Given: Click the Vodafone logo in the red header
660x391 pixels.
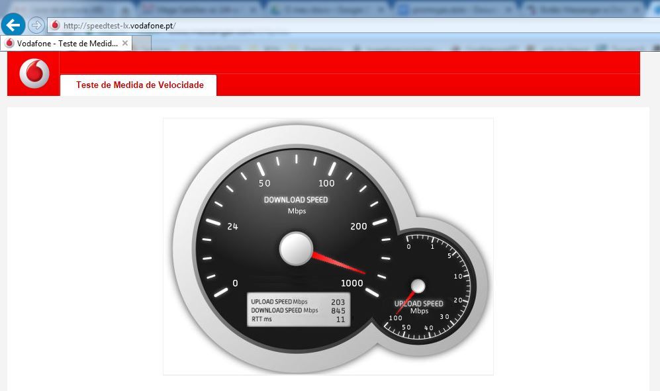Looking at the screenshot, I should [x=34, y=73].
